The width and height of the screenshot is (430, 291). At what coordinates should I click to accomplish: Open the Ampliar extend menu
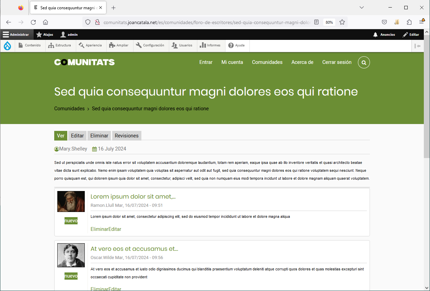[x=119, y=45]
